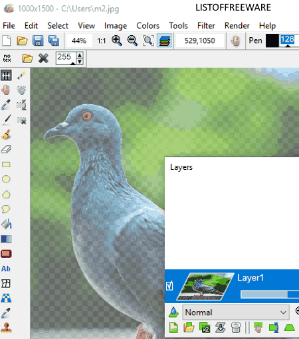Select the paint bucket Fill tool

tap(7, 224)
